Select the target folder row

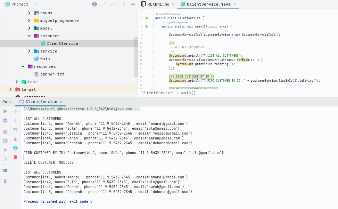pyautogui.click(x=68, y=89)
